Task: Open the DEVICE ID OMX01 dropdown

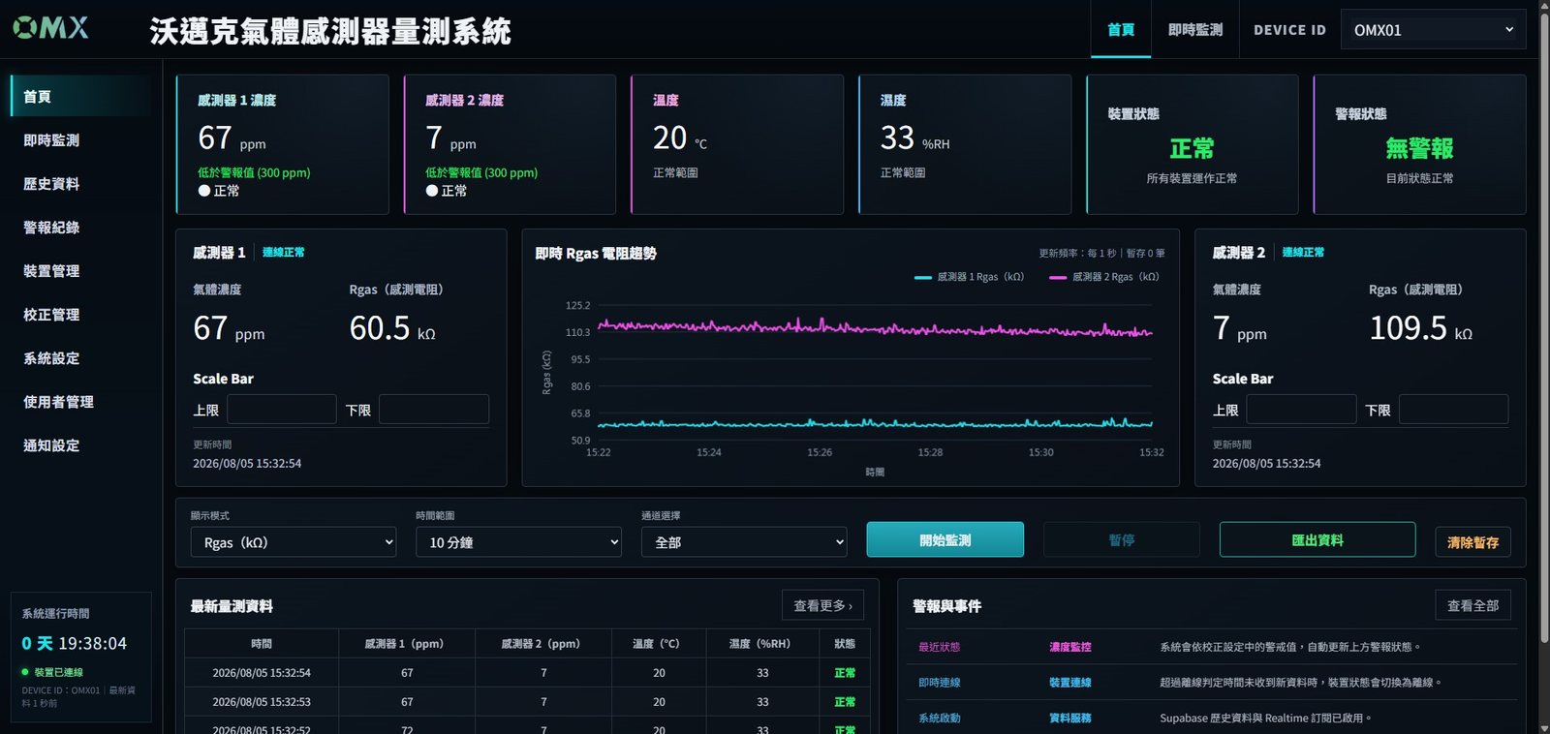Action: 1433,30
